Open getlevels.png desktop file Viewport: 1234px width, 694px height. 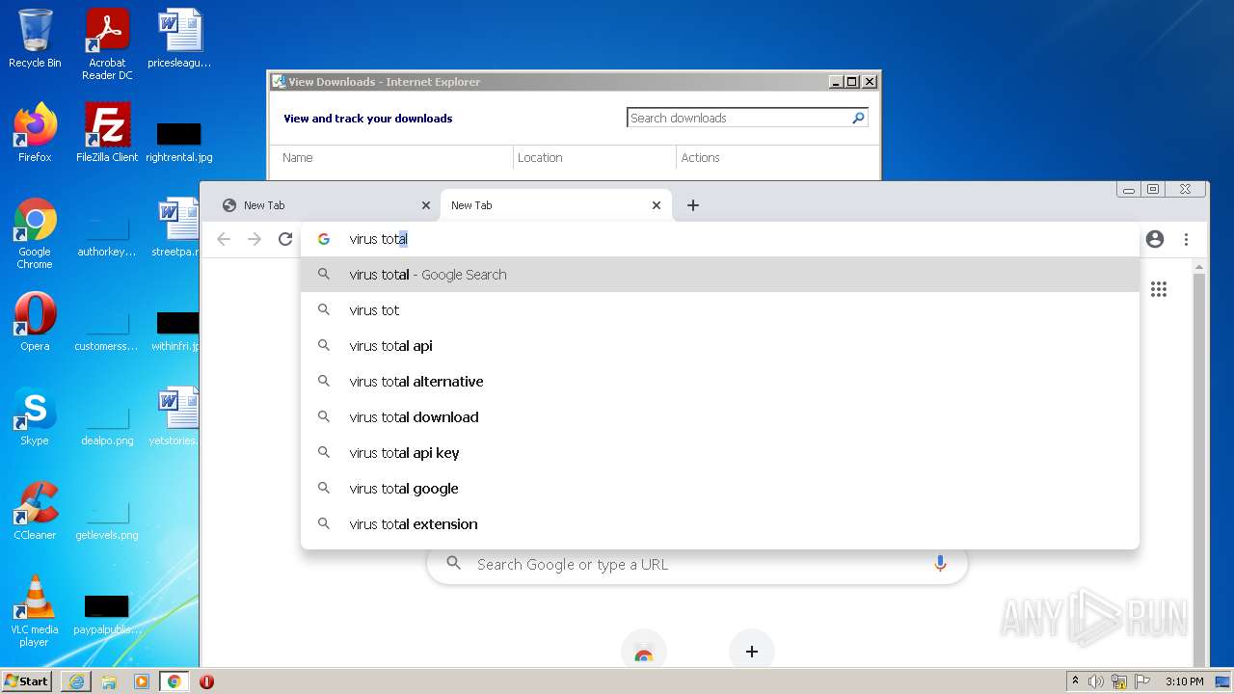pos(107,520)
